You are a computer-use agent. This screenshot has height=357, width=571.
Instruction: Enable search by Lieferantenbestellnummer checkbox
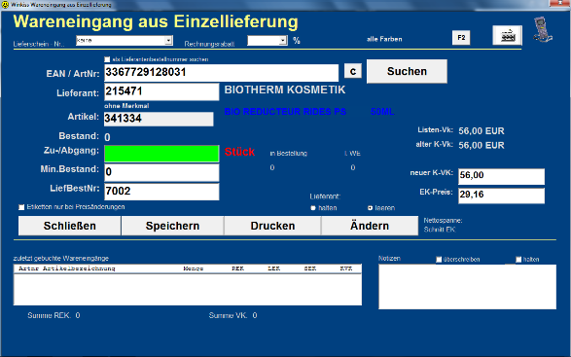107,59
